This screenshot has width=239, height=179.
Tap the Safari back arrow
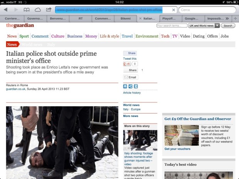6,10
